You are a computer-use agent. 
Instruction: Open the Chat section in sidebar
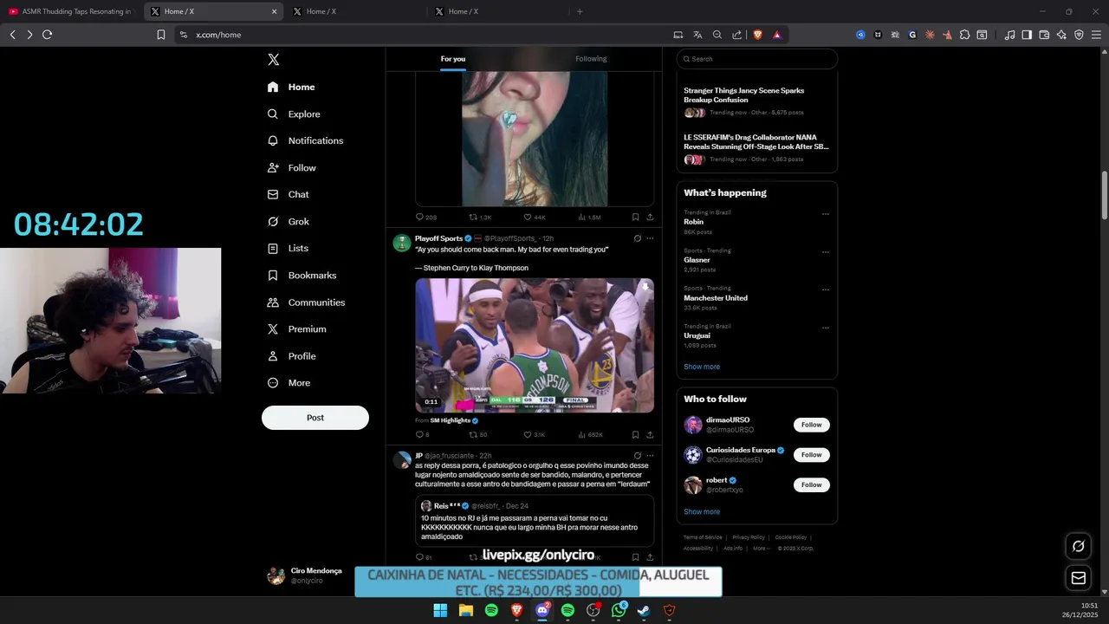[x=288, y=194]
